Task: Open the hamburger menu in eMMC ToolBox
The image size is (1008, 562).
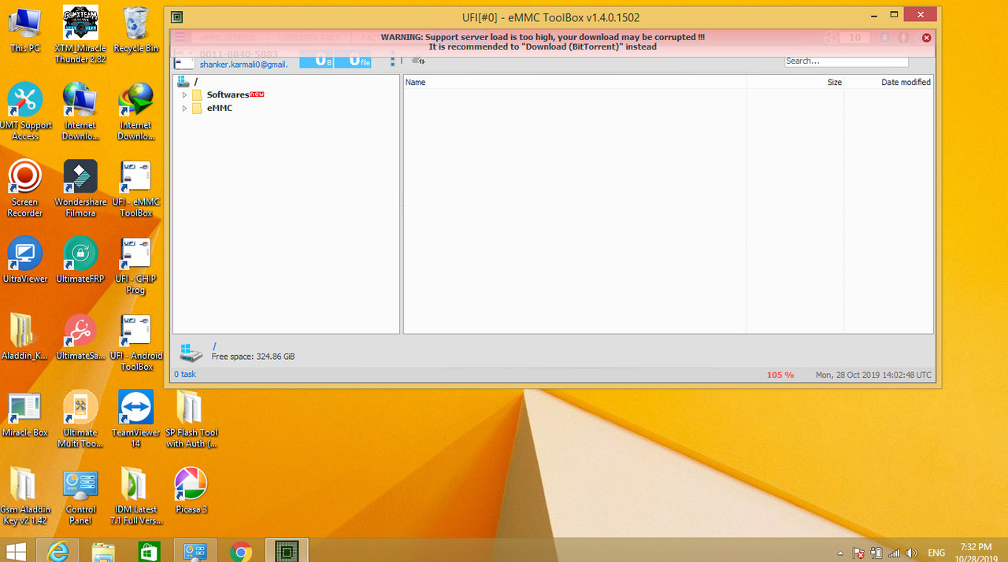Action: click(180, 37)
